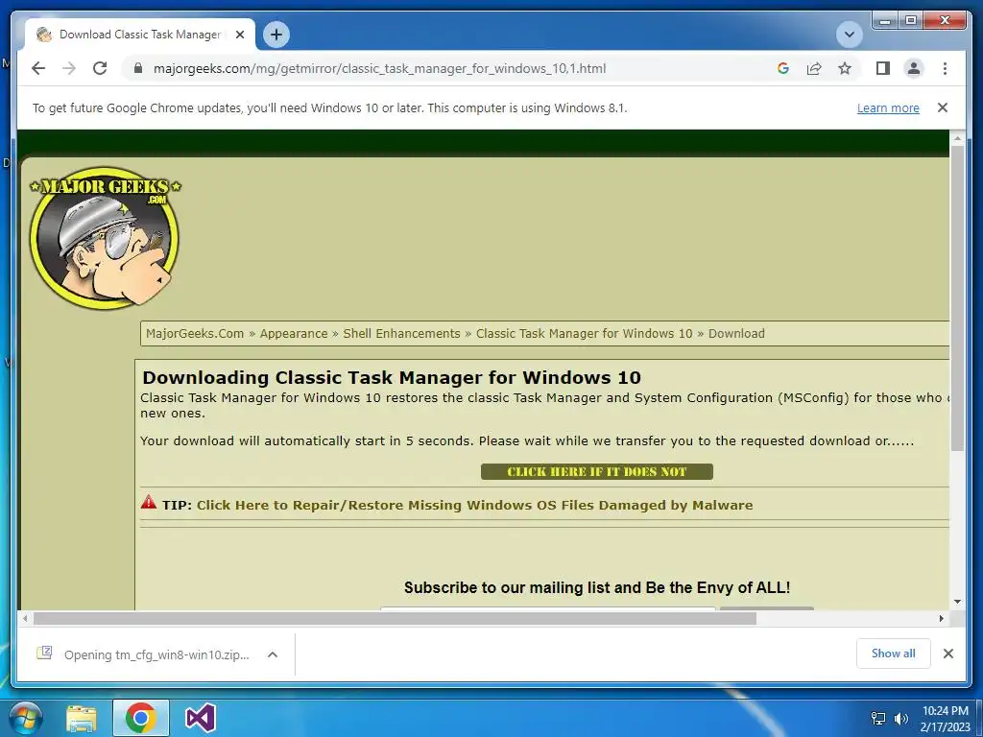Click the volume speaker tray icon

(x=900, y=718)
